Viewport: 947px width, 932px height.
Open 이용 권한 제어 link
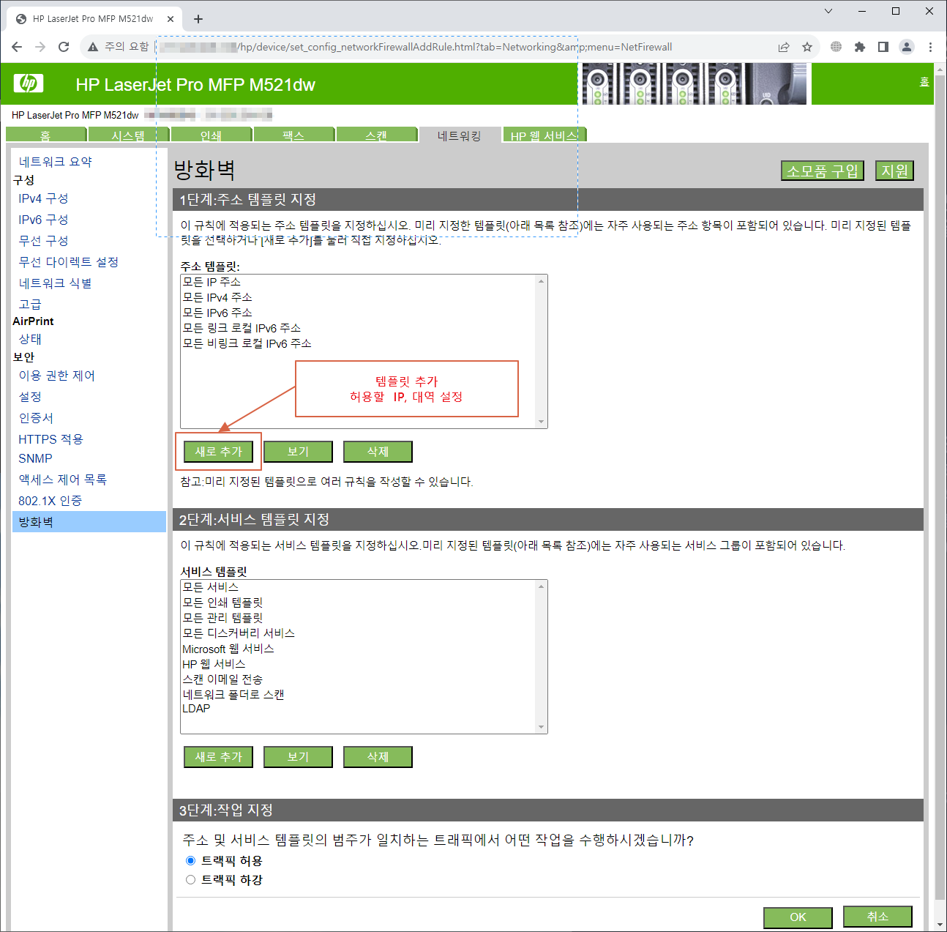click(57, 376)
